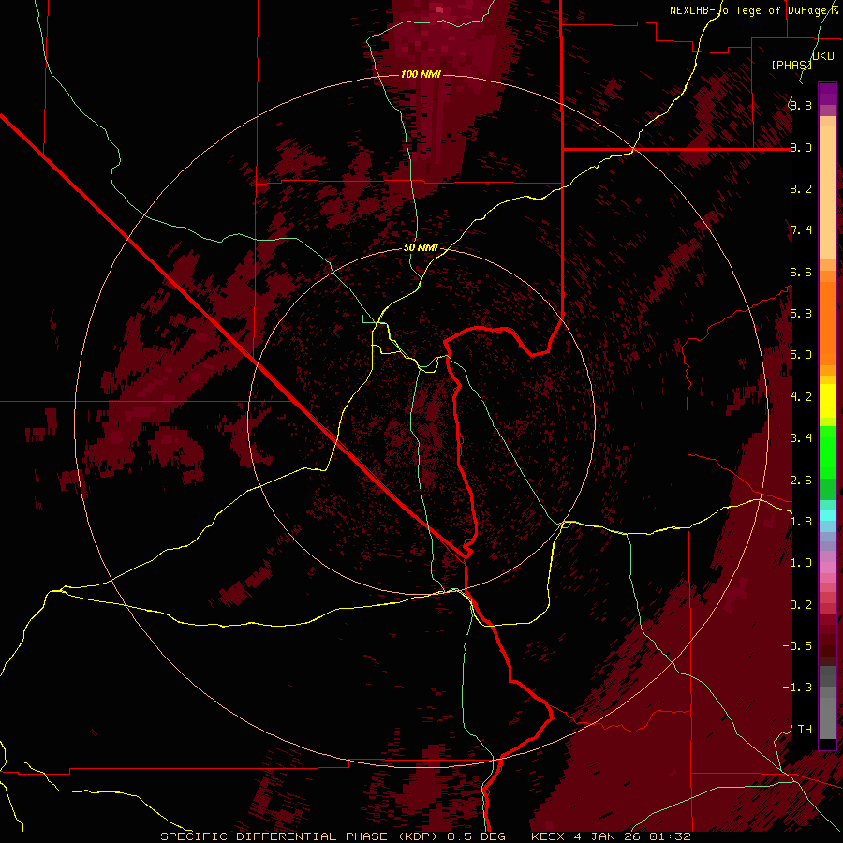Viewport: 843px width, 843px height.
Task: Click the orange segment of the colorbar
Action: point(827,322)
